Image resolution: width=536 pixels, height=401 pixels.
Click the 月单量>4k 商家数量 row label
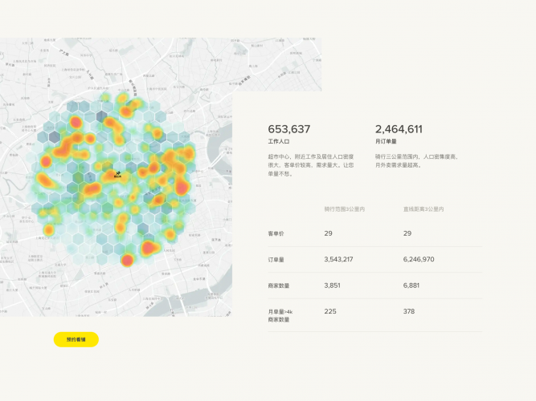[280, 315]
